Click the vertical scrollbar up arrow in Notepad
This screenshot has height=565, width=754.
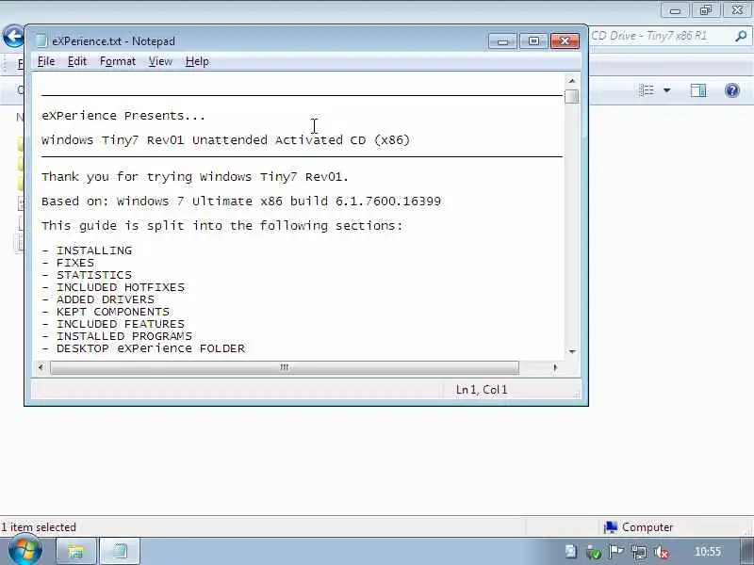click(x=572, y=81)
